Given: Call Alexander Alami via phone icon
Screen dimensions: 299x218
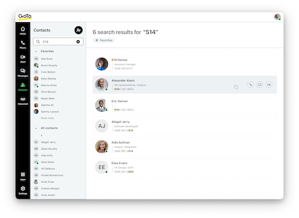Looking at the screenshot, I should coord(251,84).
